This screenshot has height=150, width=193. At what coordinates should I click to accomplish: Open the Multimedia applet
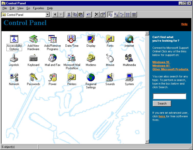(129, 58)
